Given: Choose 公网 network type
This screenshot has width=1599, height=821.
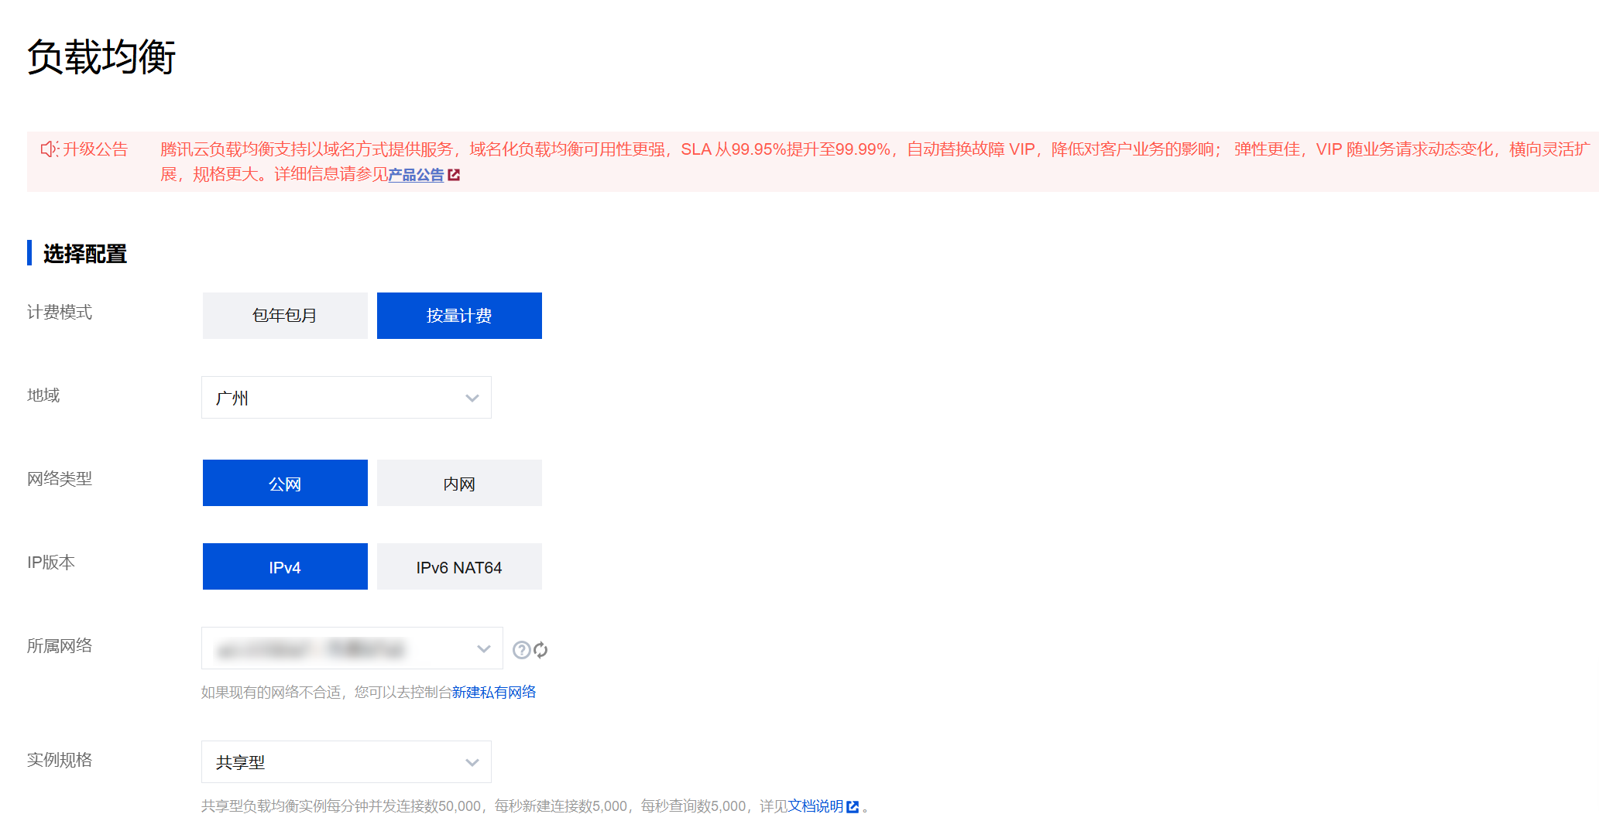Looking at the screenshot, I should tap(285, 483).
